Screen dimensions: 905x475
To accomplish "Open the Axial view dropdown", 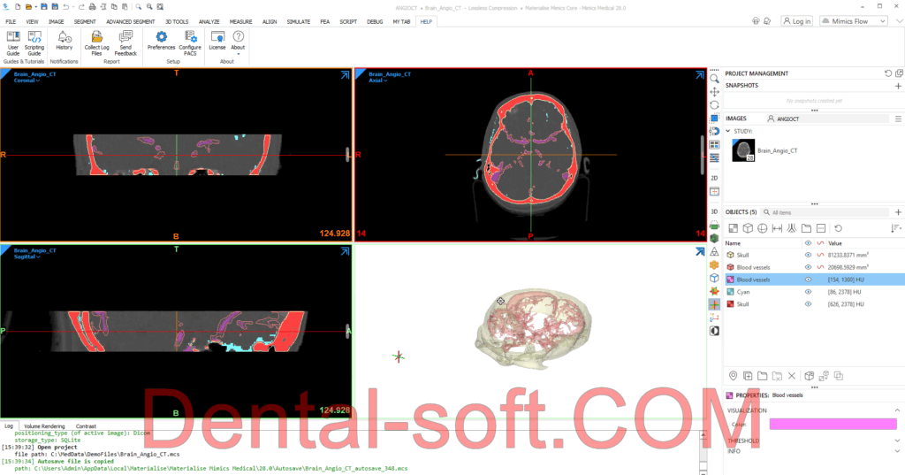I will click(x=378, y=80).
